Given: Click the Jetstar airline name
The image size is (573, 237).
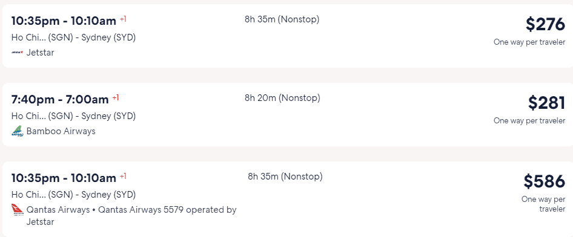Looking at the screenshot, I should 40,53.
